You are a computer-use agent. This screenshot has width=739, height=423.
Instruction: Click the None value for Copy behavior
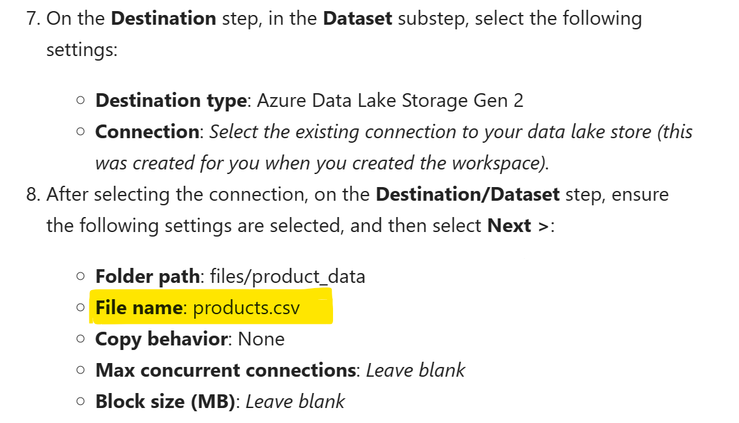point(261,339)
